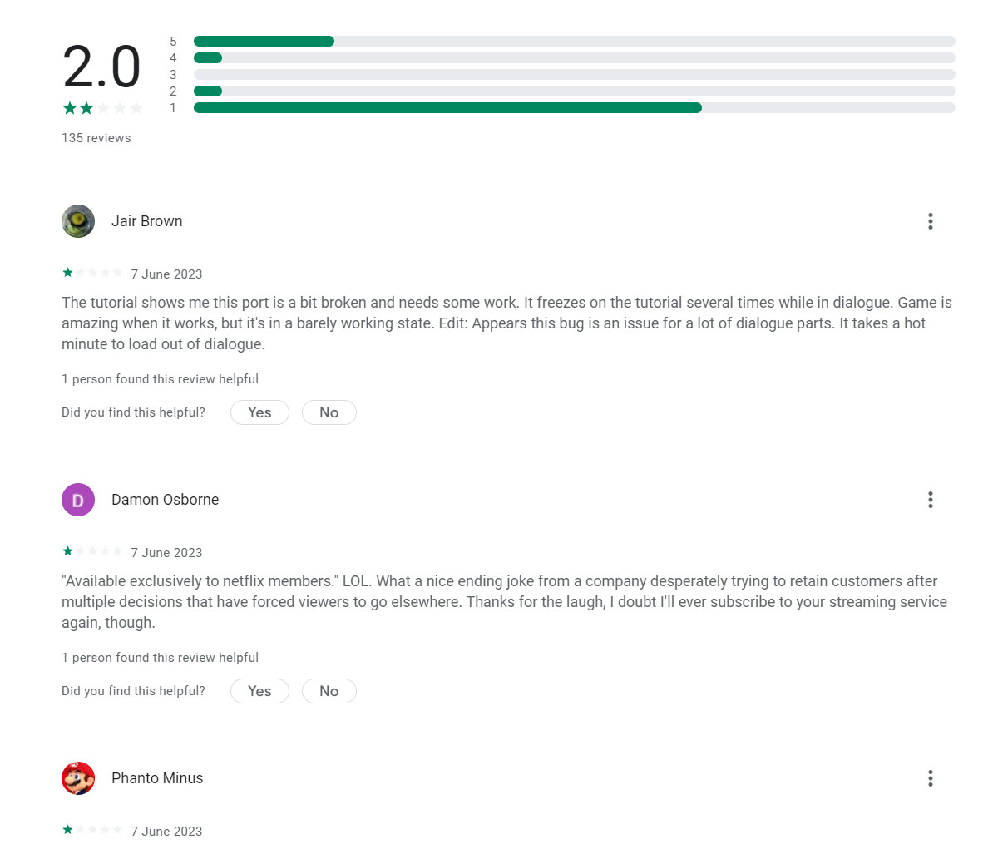Select the 5-star rating bar

575,42
